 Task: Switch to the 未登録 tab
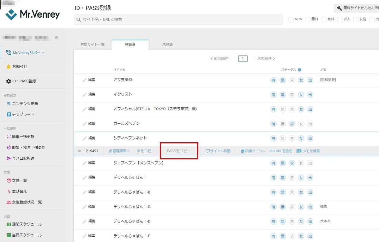coord(167,44)
